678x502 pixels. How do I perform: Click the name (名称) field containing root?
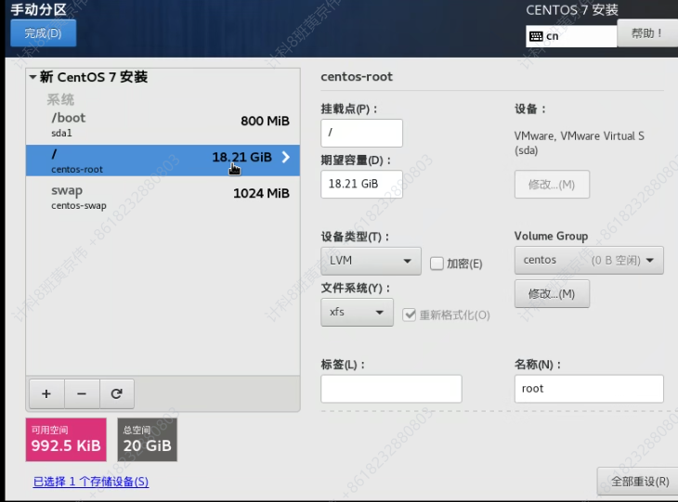click(589, 389)
